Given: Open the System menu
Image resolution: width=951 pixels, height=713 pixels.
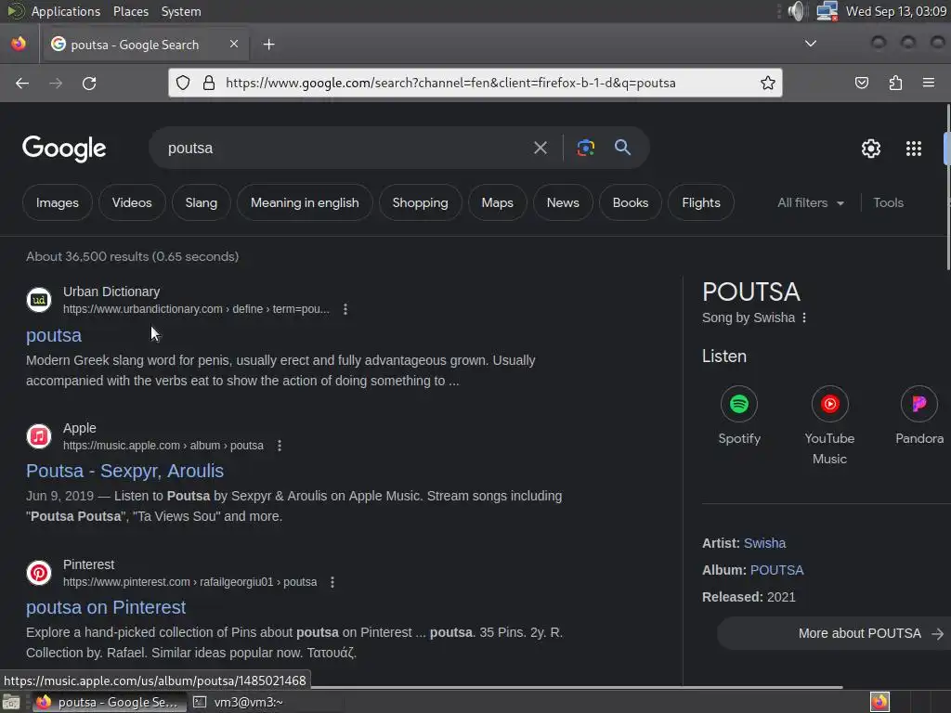Looking at the screenshot, I should [181, 11].
